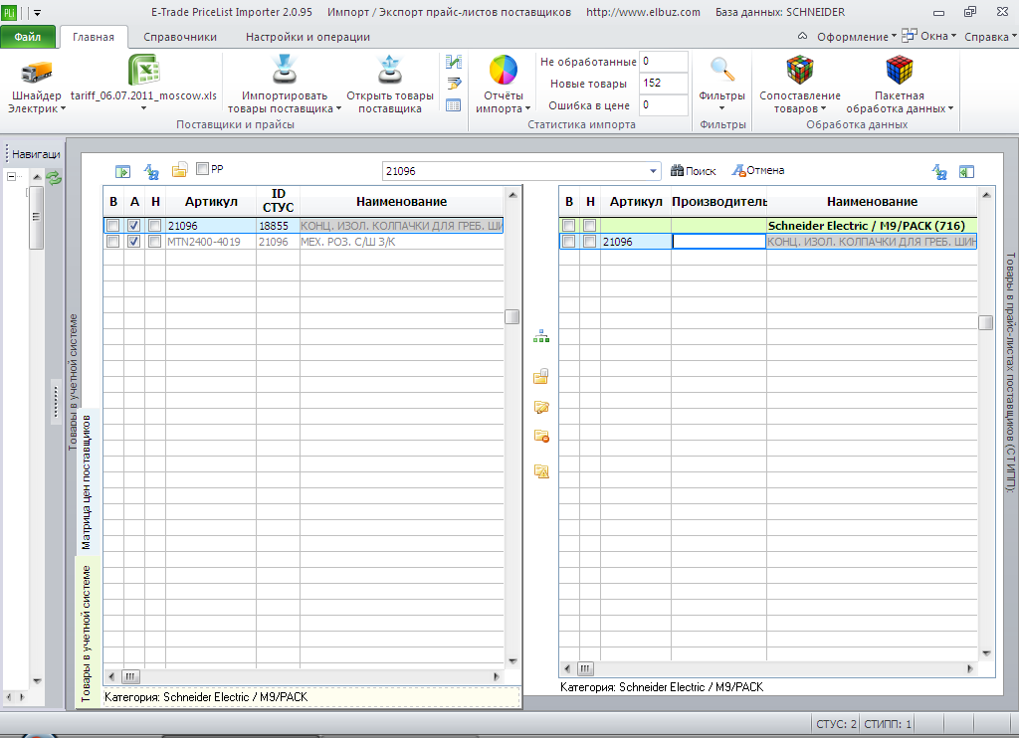Select the Товары в учетной системе bottom vertical tab

[87, 634]
